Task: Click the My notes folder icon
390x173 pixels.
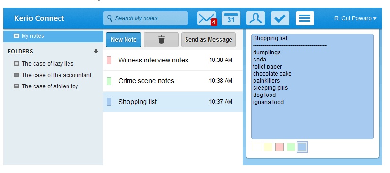Action: [17, 36]
